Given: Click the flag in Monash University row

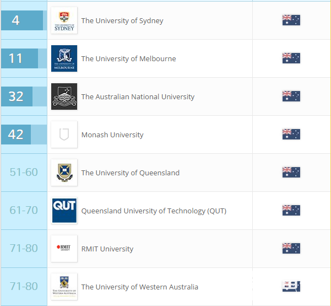Looking at the screenshot, I should pos(291,134).
